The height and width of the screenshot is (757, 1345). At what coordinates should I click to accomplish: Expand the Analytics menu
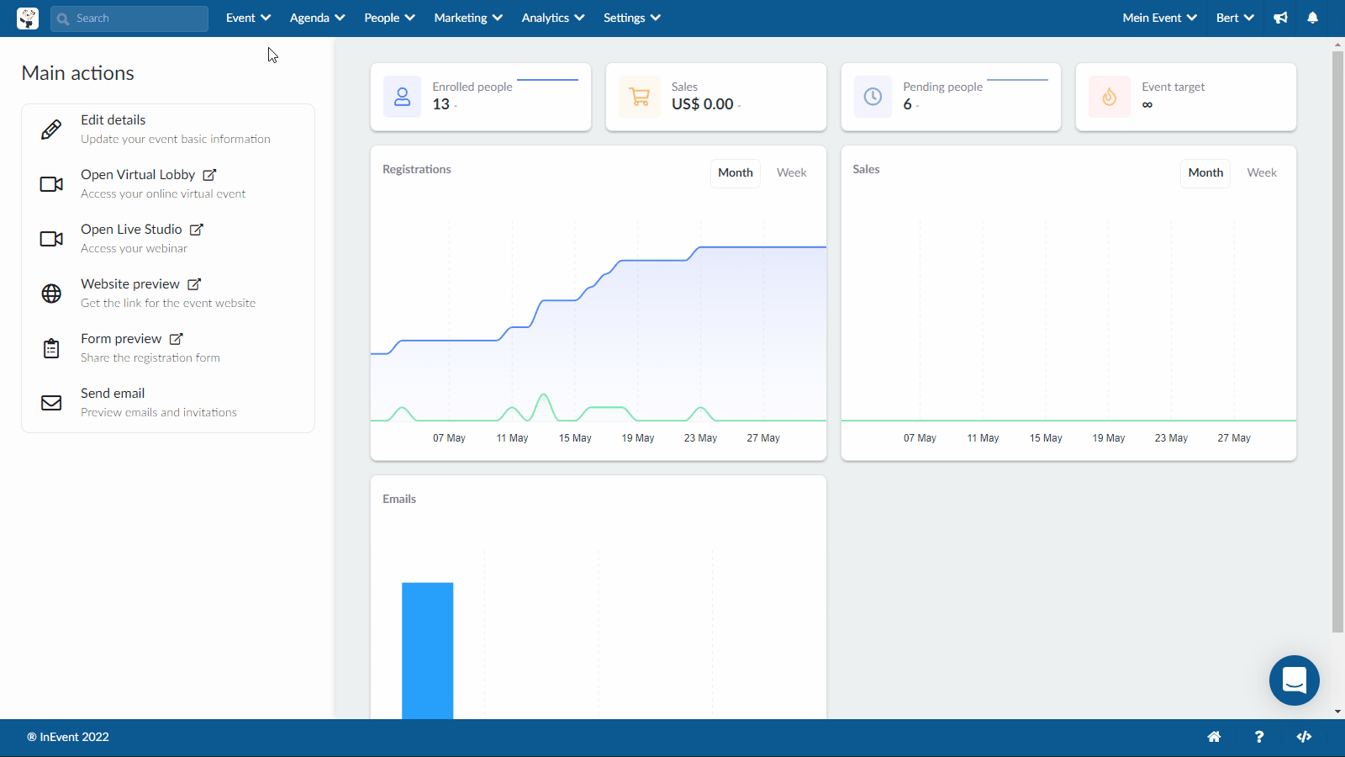(552, 18)
